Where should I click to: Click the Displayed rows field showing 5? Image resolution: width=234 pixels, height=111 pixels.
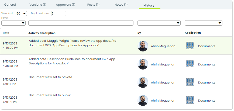point(58,13)
